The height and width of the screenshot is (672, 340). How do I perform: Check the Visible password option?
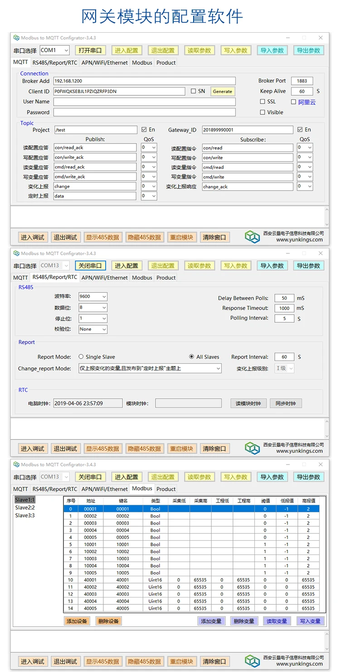tap(262, 112)
